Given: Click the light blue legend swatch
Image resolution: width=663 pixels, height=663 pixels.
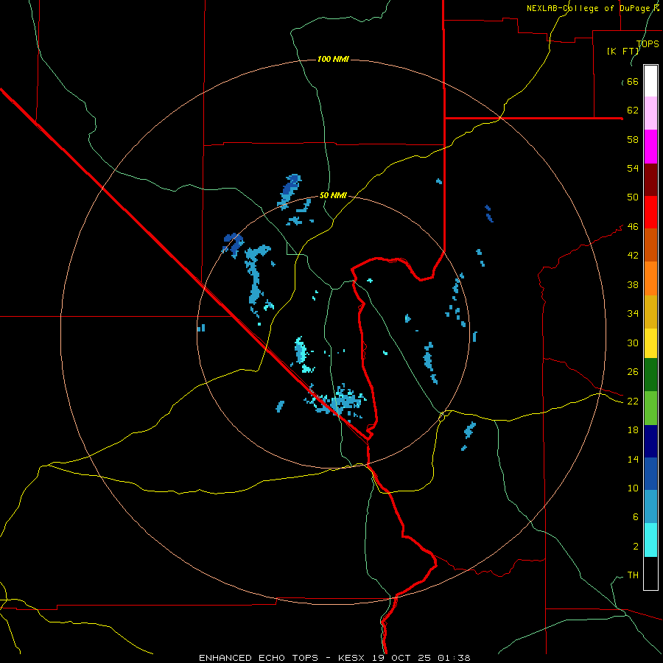Looking at the screenshot, I should [x=650, y=507].
